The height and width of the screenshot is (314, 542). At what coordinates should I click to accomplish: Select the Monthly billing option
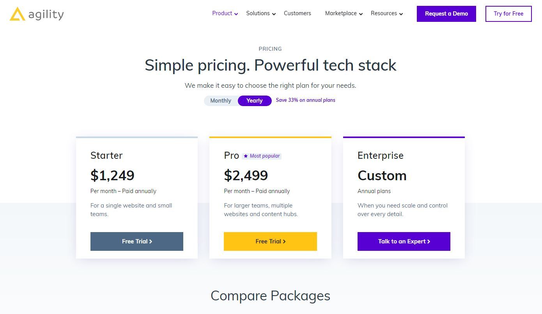(x=221, y=101)
